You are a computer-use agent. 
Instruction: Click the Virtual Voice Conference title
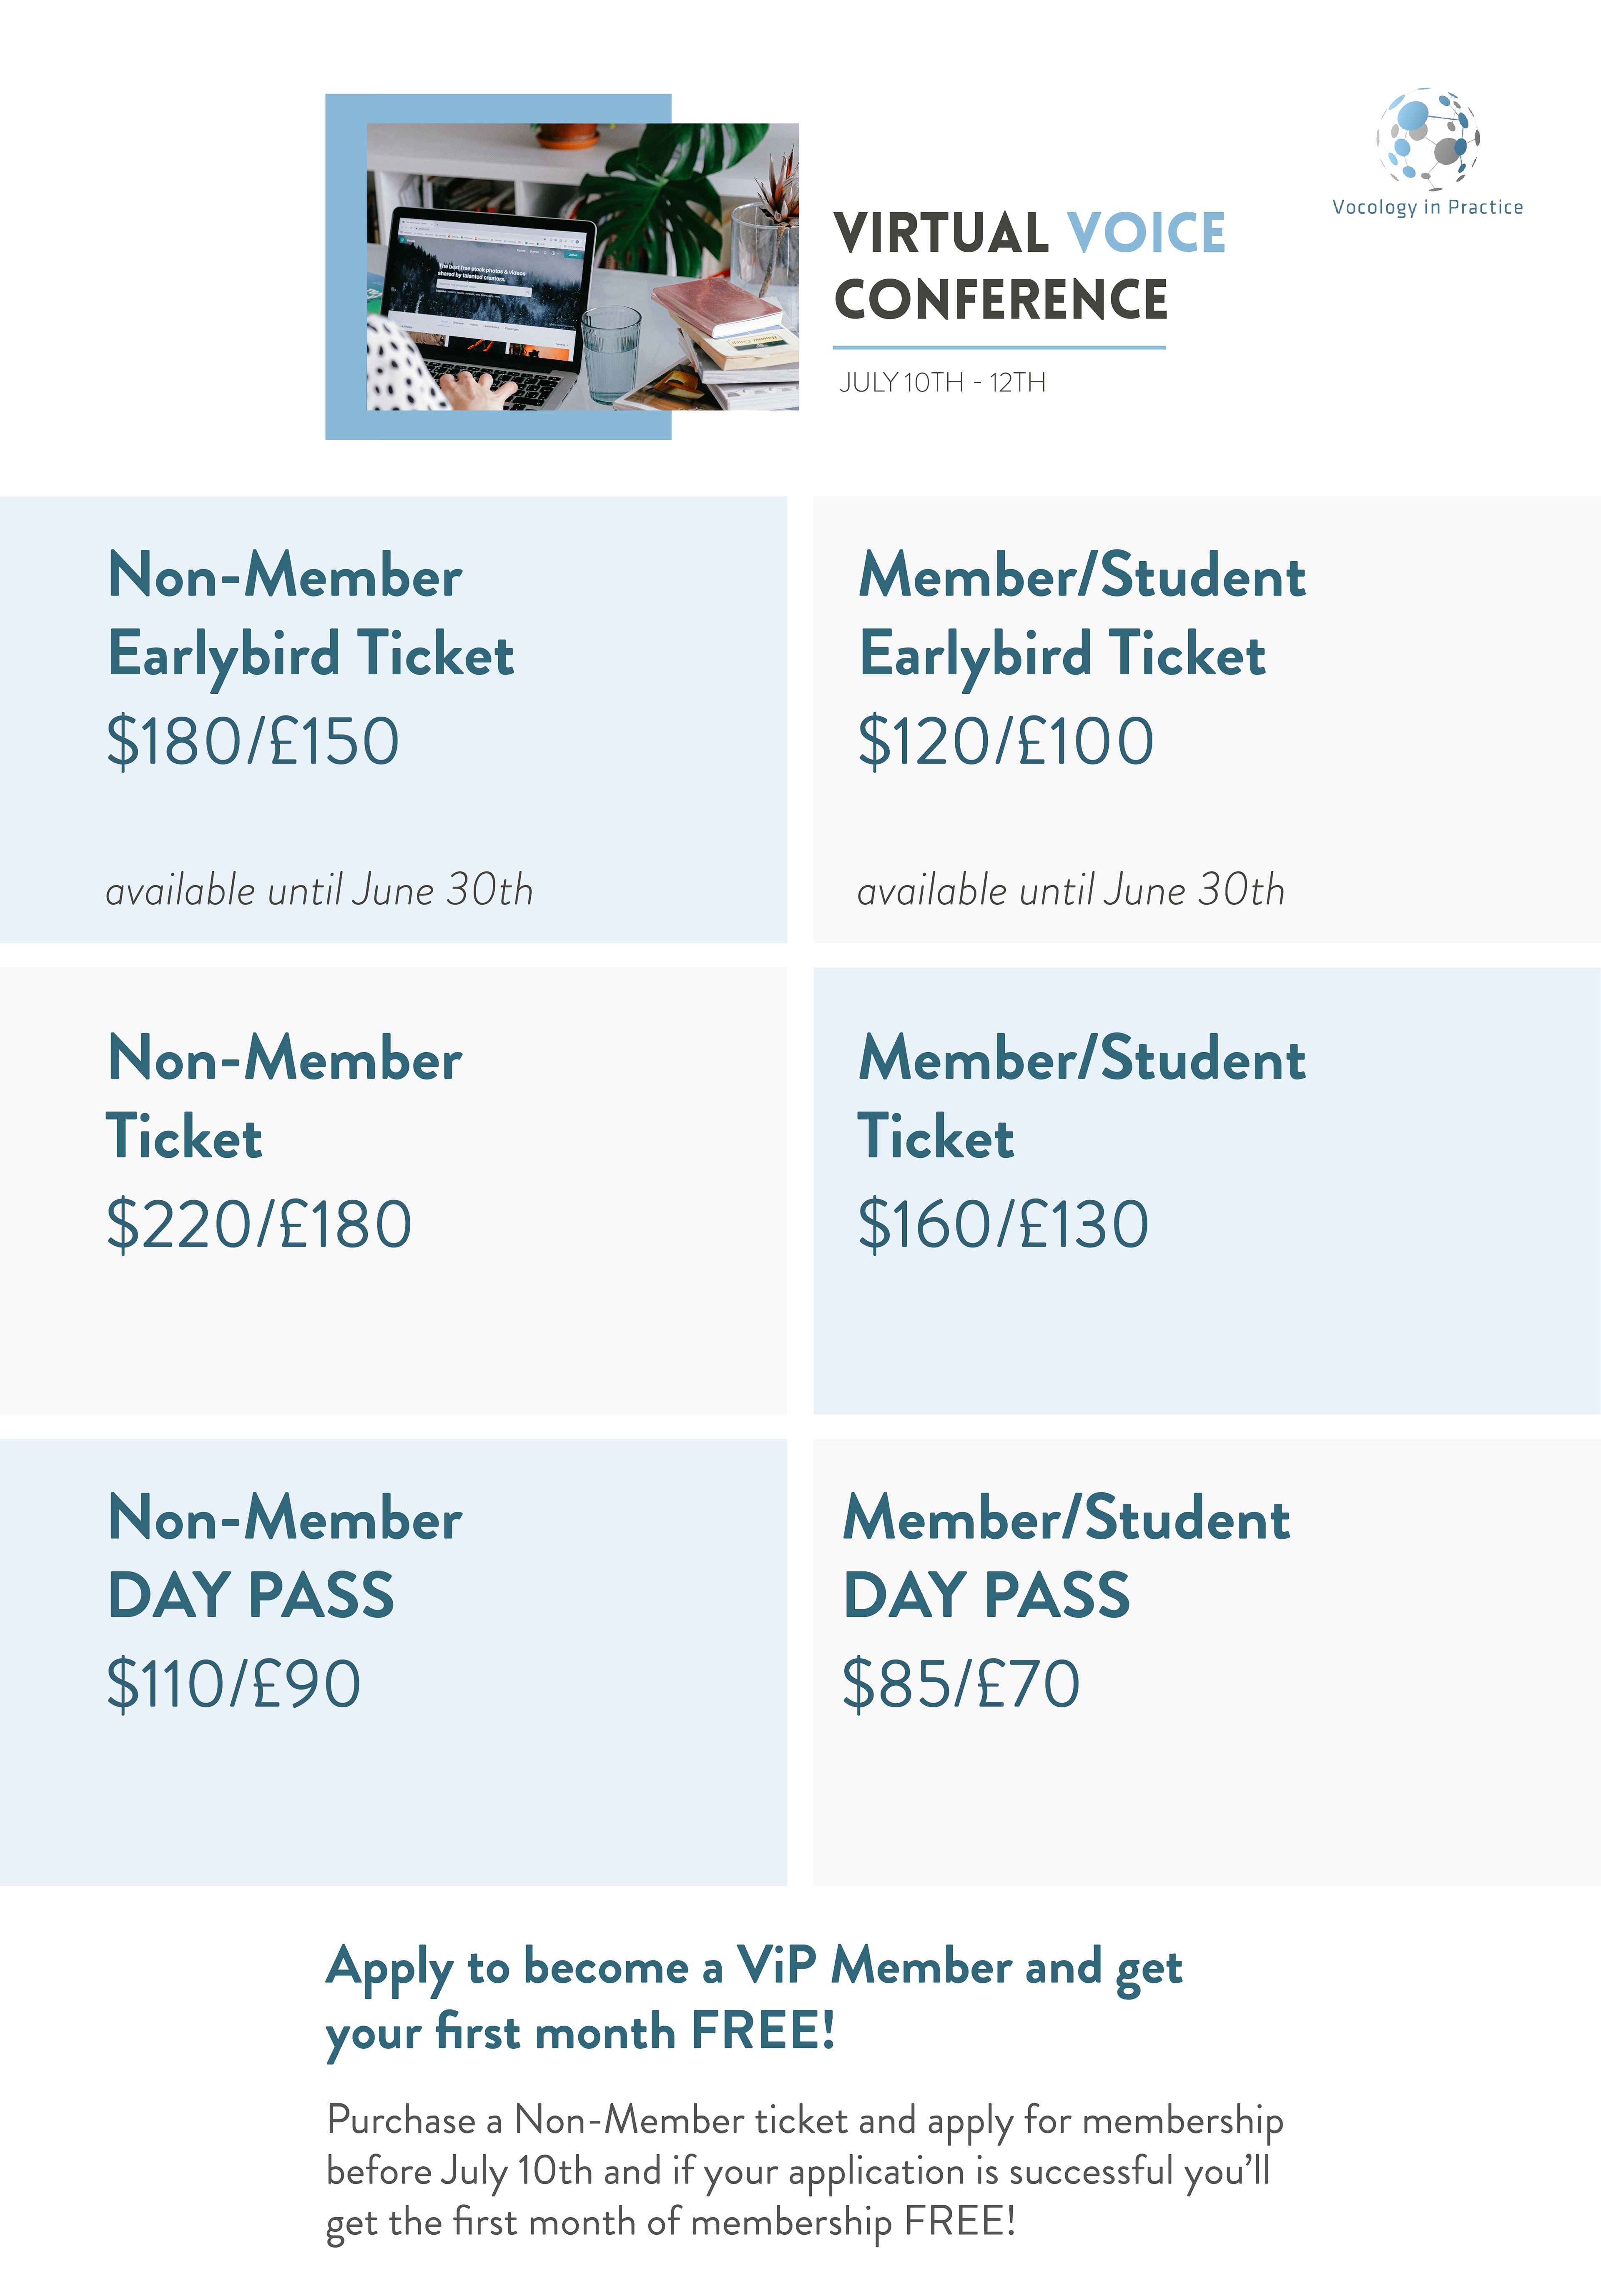[x=1030, y=266]
